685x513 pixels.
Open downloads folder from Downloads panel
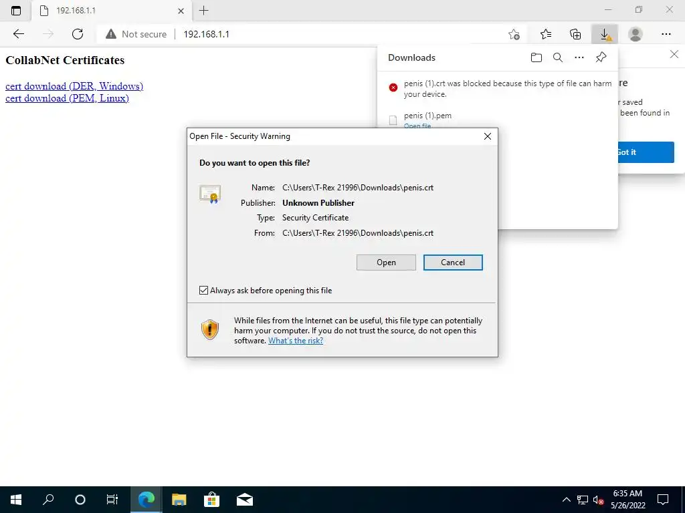[536, 57]
